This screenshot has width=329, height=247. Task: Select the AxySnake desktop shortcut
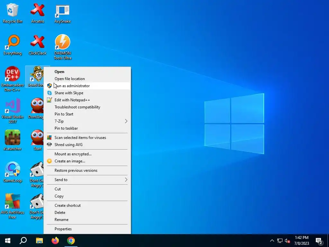pos(63,14)
